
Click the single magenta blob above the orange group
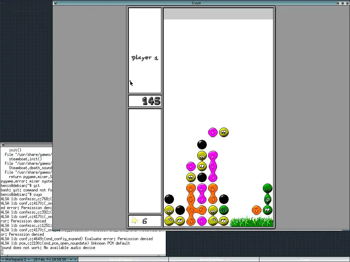[x=191, y=166]
